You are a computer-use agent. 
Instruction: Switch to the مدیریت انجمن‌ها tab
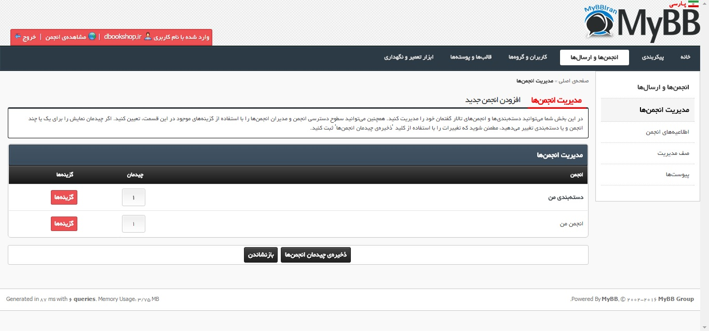pyautogui.click(x=556, y=100)
